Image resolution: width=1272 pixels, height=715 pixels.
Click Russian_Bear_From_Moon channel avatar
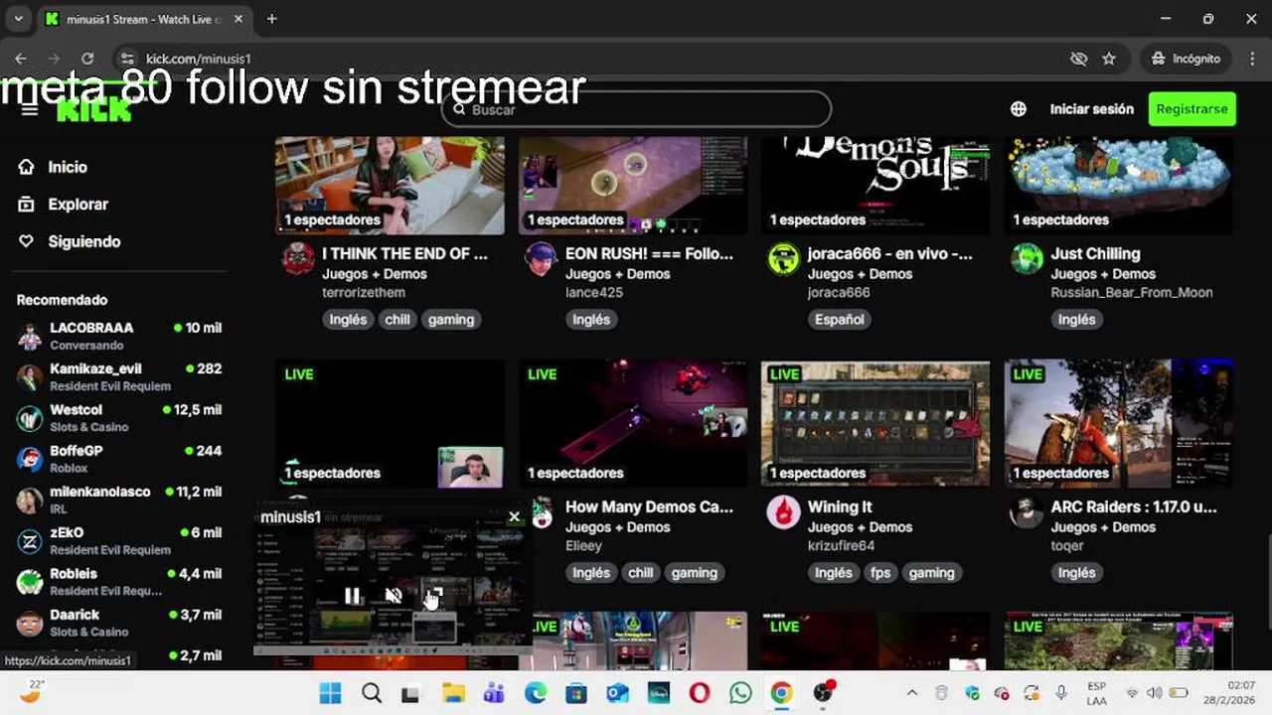[x=1027, y=259]
